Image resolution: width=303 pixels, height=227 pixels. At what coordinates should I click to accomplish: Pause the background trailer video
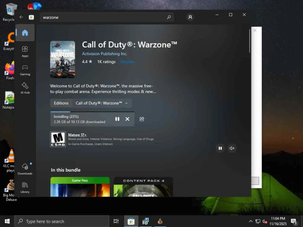(220, 148)
